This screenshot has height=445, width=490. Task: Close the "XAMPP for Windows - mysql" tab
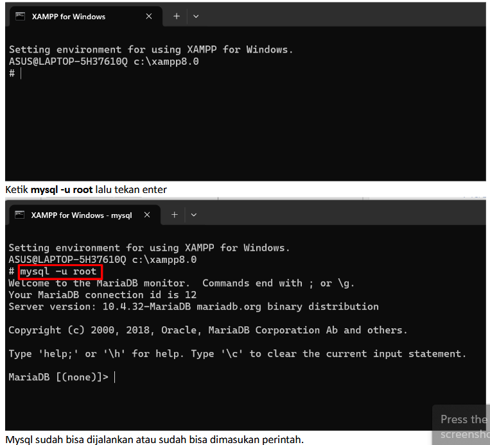(x=147, y=215)
